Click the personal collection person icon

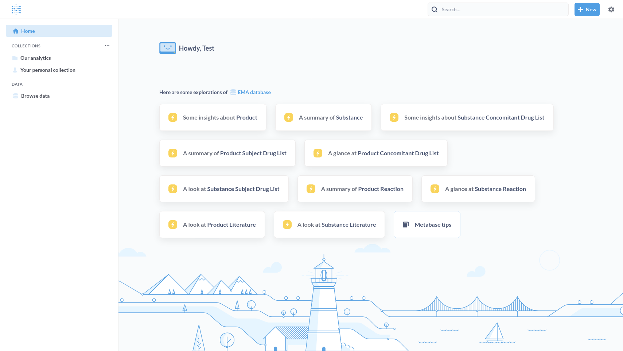pos(15,70)
